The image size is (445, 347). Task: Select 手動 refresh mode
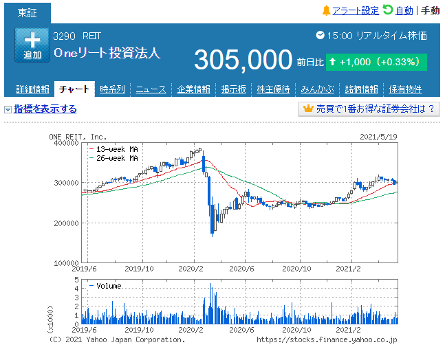click(431, 10)
